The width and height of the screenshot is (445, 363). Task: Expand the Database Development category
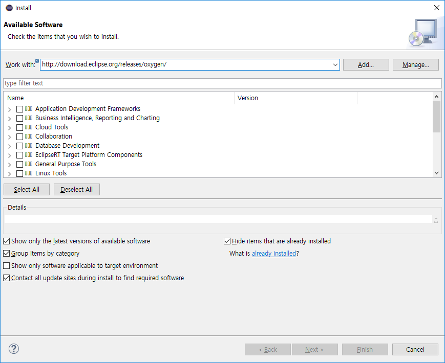9,146
